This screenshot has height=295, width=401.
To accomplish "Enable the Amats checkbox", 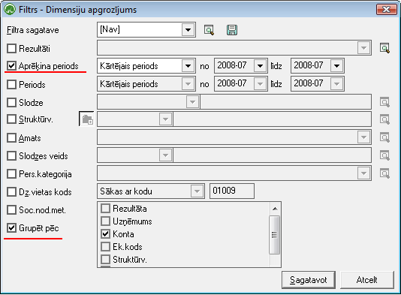I will pos(11,138).
